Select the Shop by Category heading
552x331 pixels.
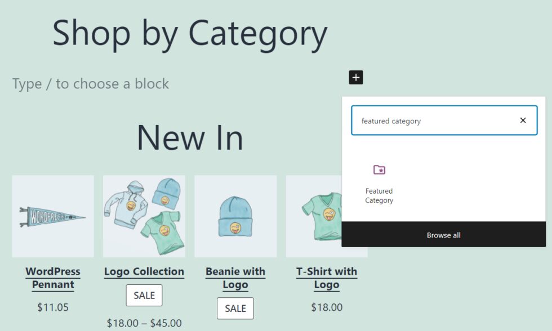click(x=190, y=33)
